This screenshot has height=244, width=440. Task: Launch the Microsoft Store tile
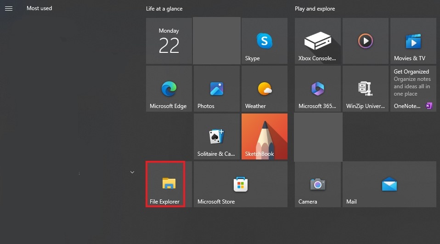click(241, 184)
